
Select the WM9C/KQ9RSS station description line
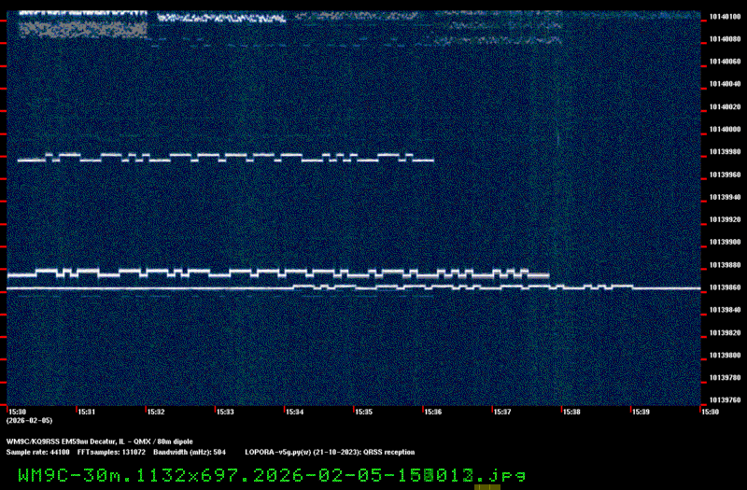pyautogui.click(x=100, y=441)
